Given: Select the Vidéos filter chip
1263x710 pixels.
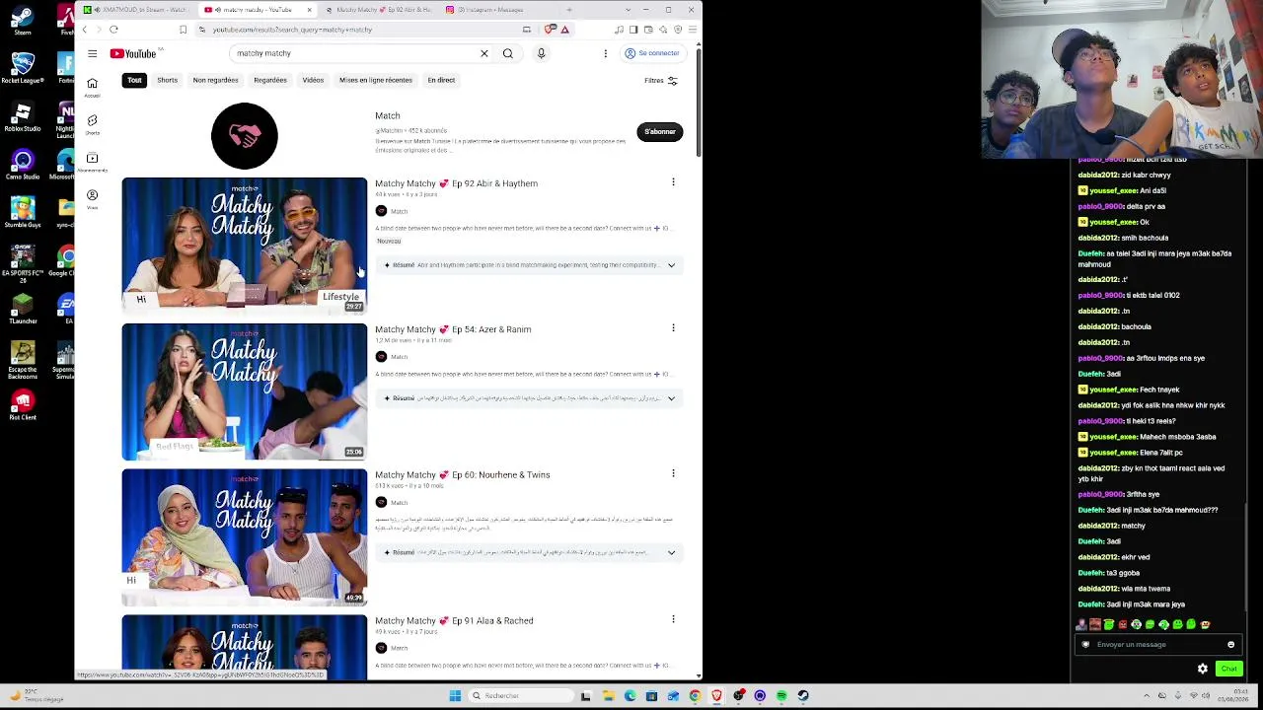Looking at the screenshot, I should [313, 80].
